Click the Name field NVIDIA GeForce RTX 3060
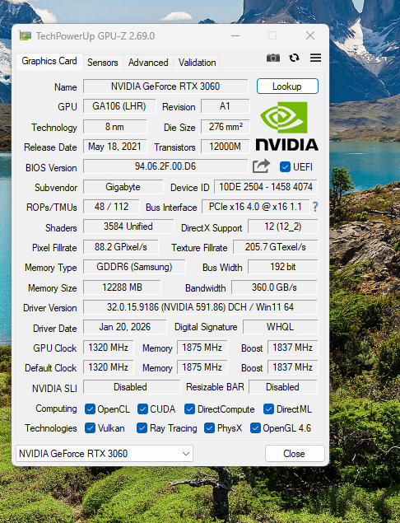This screenshot has height=523, width=400. click(165, 86)
